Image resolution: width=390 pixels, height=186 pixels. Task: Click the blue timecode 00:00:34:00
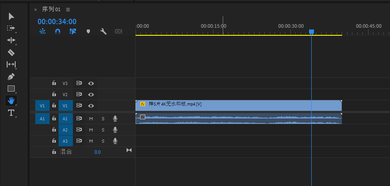click(57, 21)
